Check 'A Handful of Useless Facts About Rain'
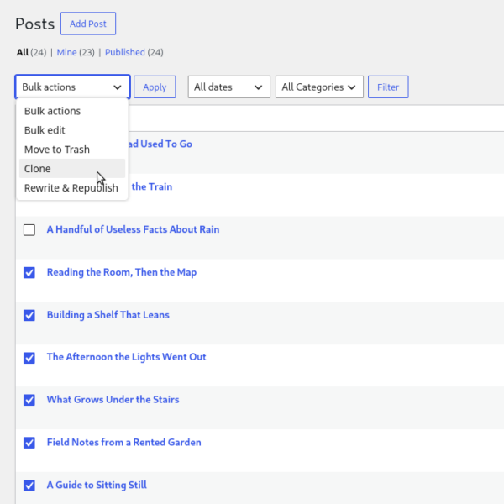Image resolution: width=504 pixels, height=504 pixels. point(29,230)
